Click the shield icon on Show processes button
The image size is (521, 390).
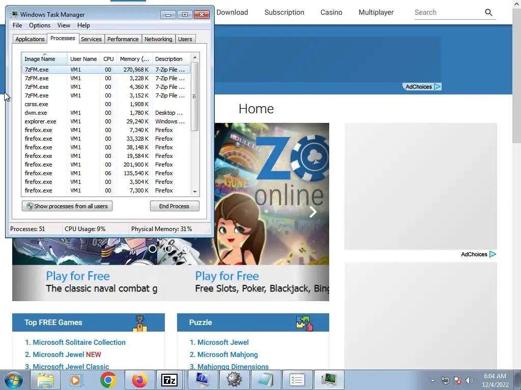(30, 206)
